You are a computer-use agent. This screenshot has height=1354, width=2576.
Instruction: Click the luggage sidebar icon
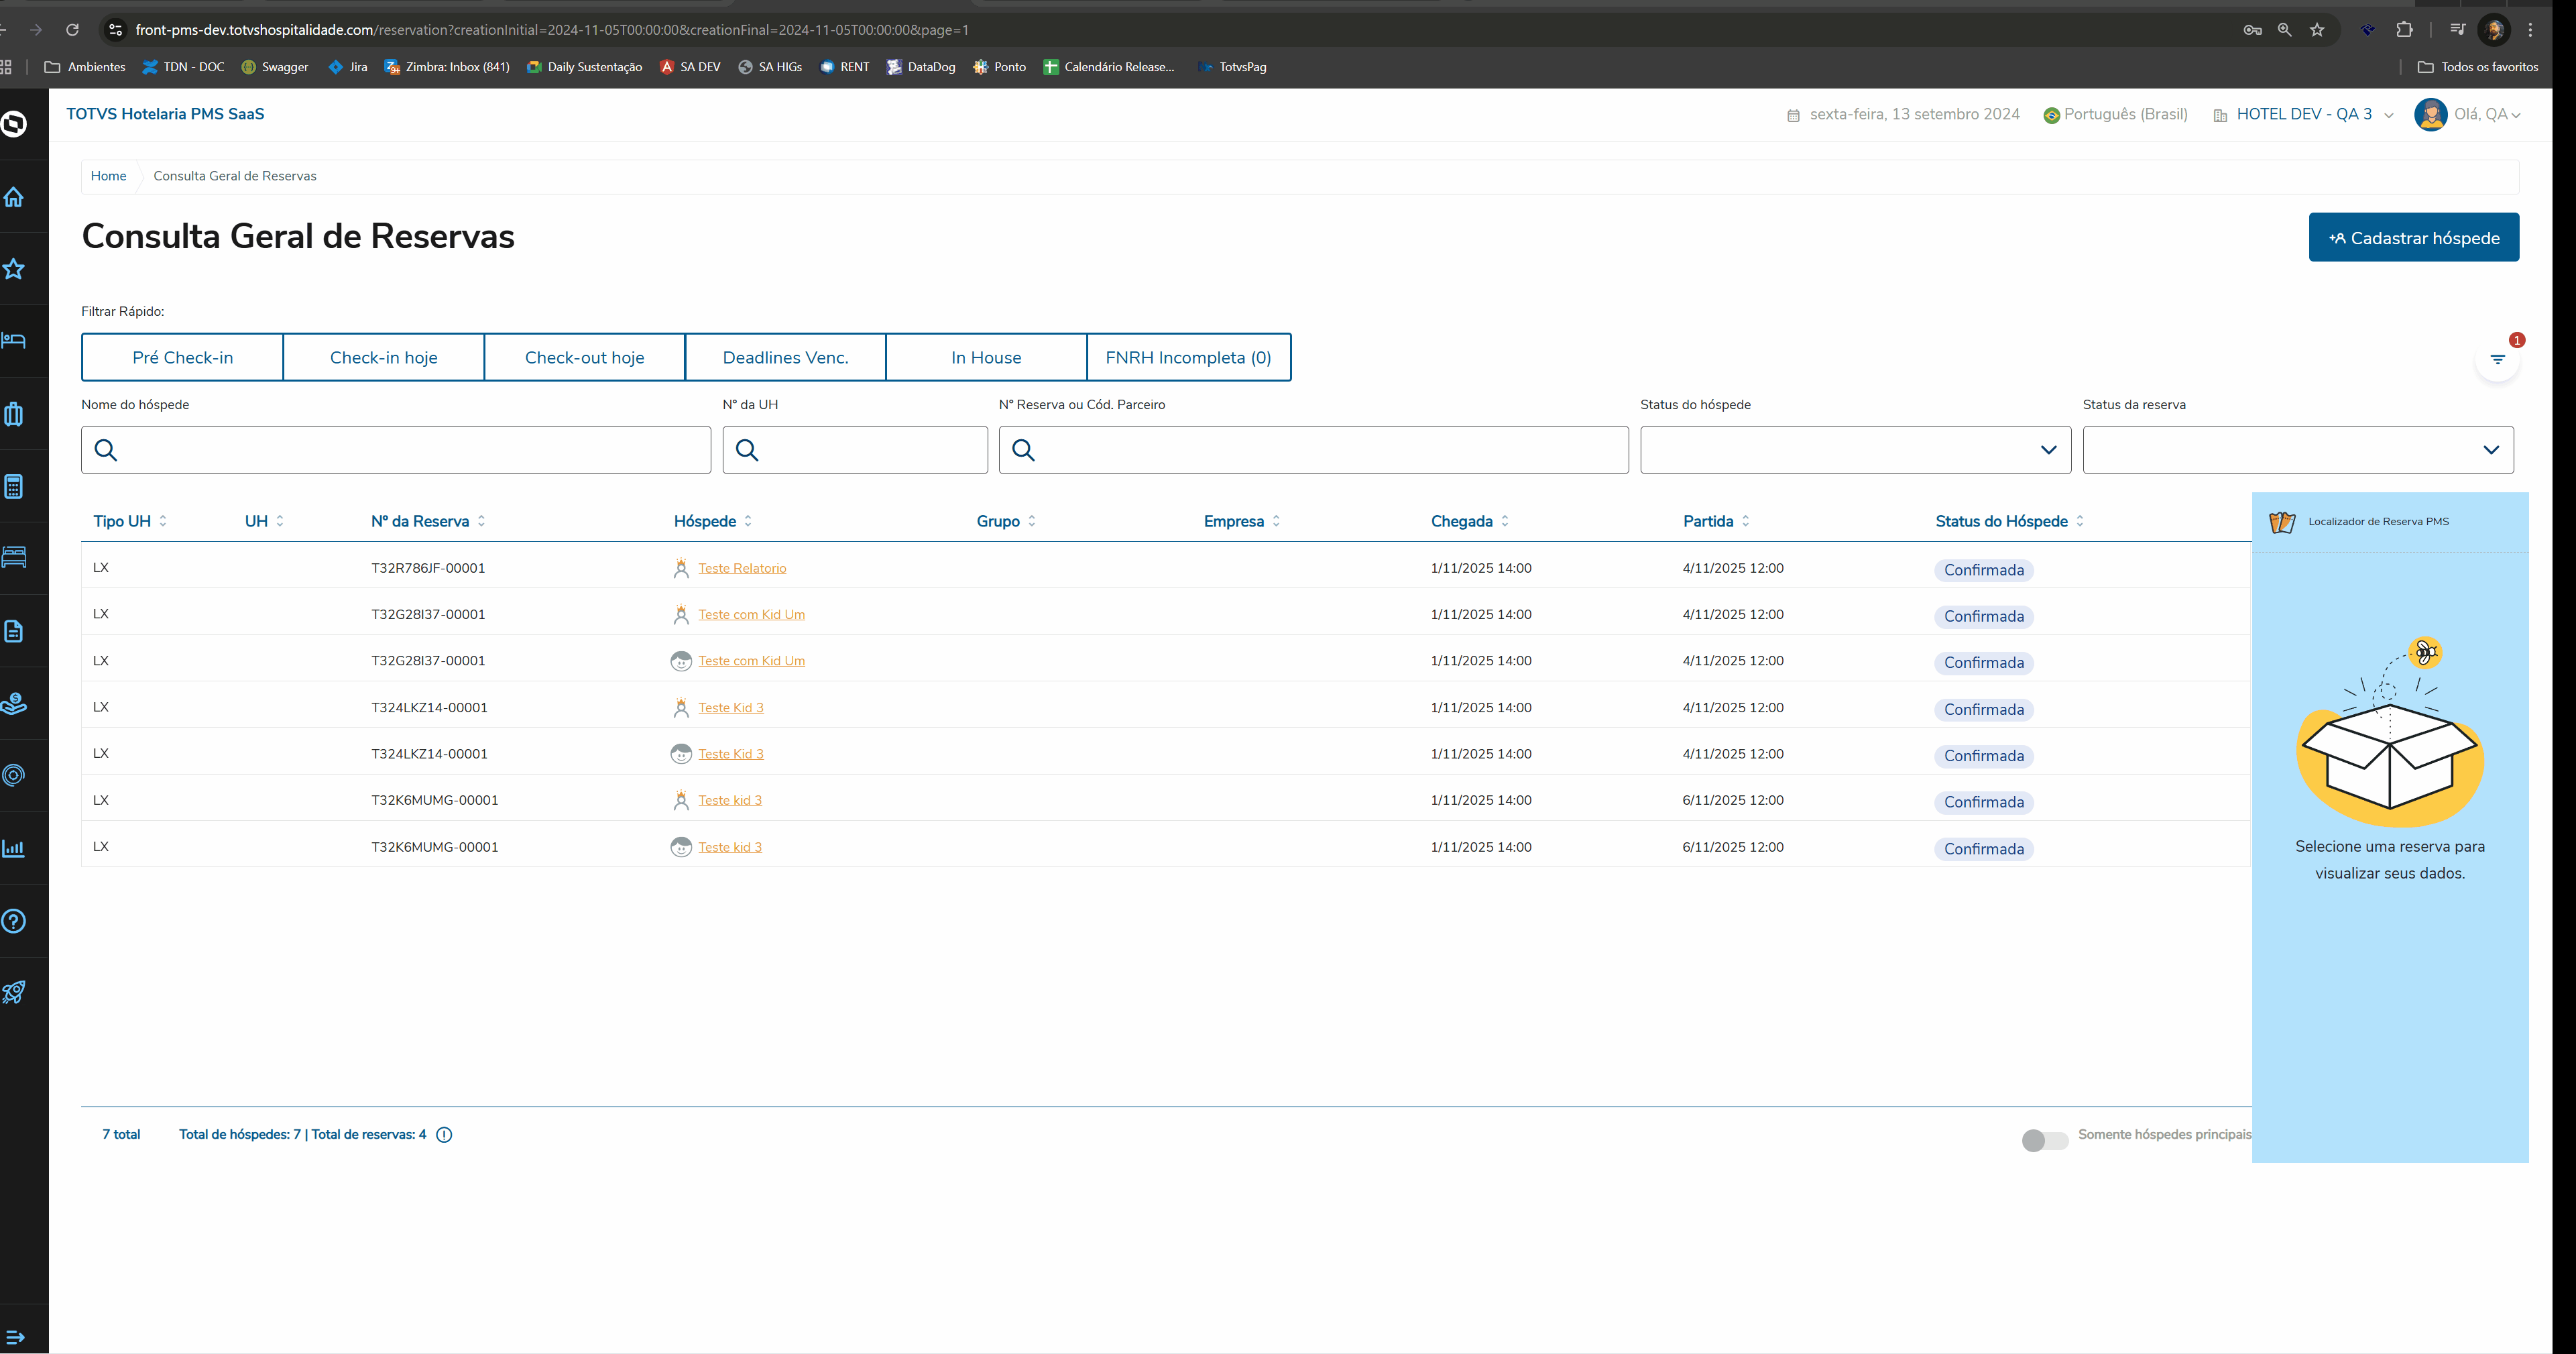tap(14, 414)
